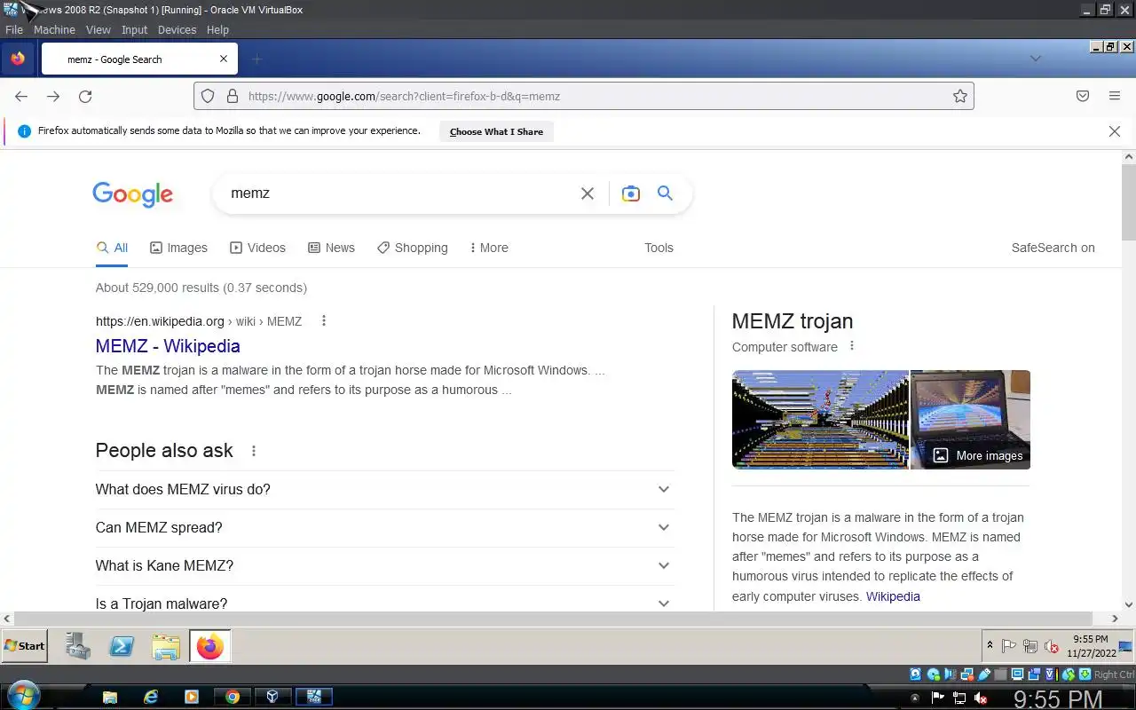Click the page vertical scrollbar thumb
The height and width of the screenshot is (710, 1136).
pyautogui.click(x=1129, y=202)
